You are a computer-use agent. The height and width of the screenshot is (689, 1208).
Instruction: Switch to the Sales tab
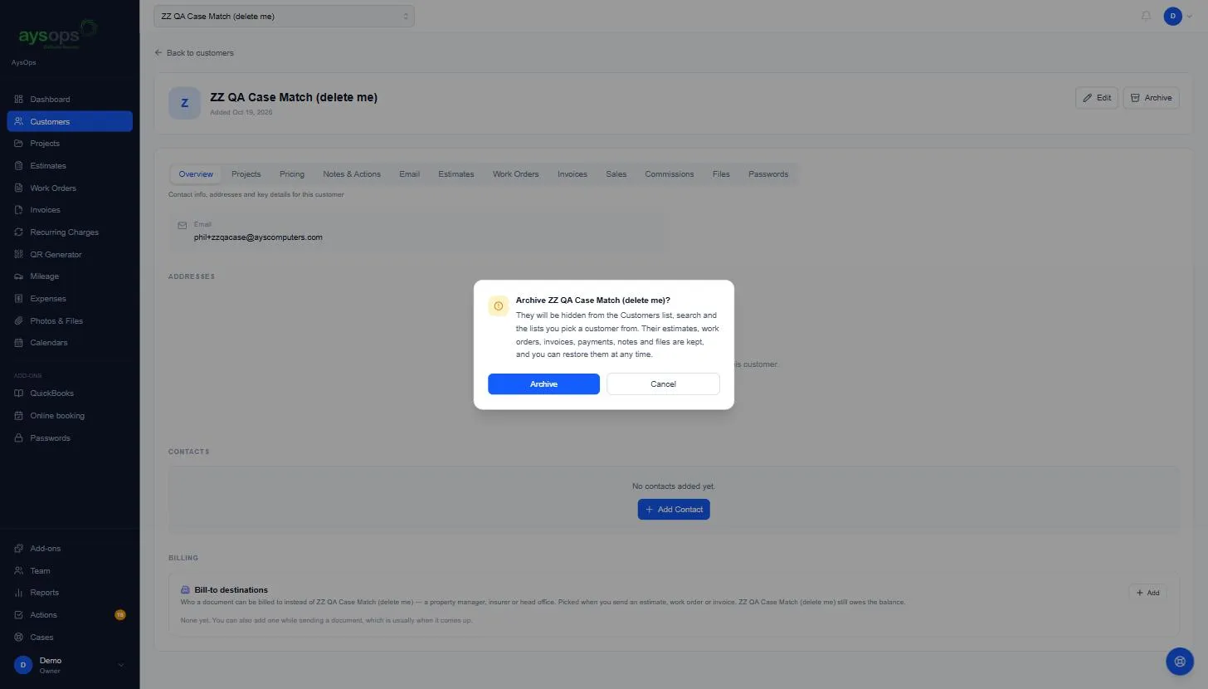coord(616,174)
